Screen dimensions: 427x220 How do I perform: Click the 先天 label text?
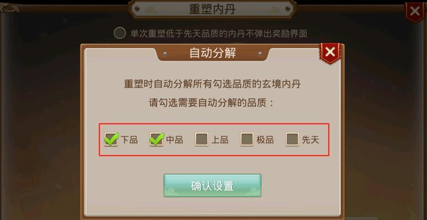310,140
